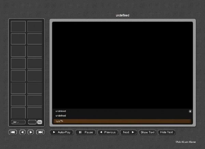The width and height of the screenshot is (205, 149).
Task: Show the Previous image
Action: 108,132
